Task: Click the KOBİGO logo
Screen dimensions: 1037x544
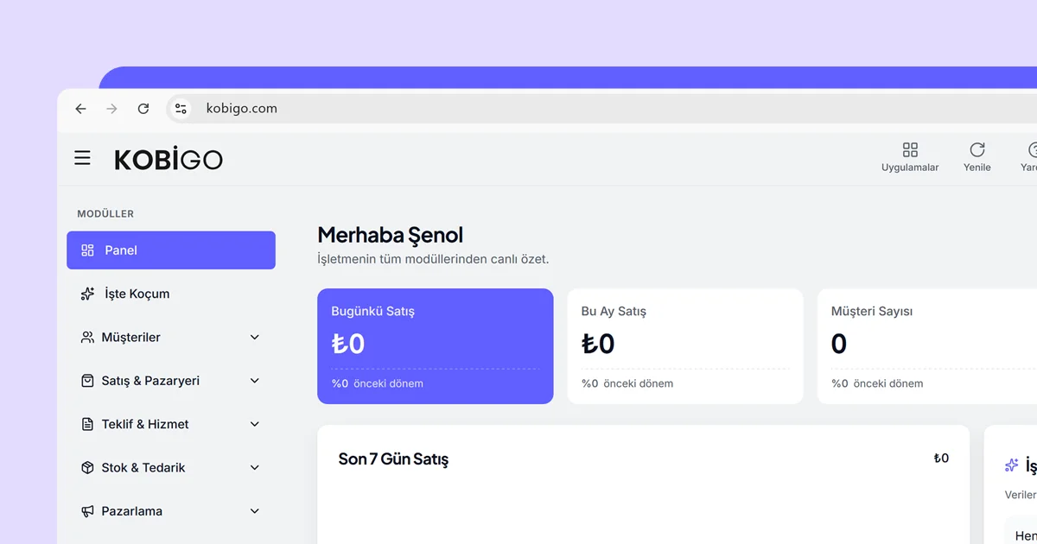Action: (x=169, y=159)
